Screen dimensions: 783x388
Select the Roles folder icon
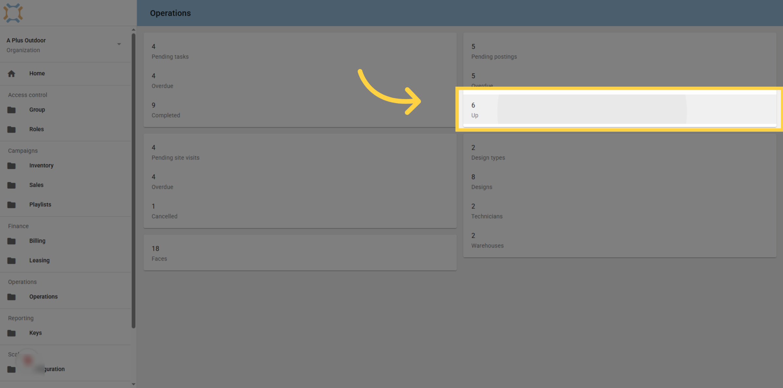click(11, 129)
